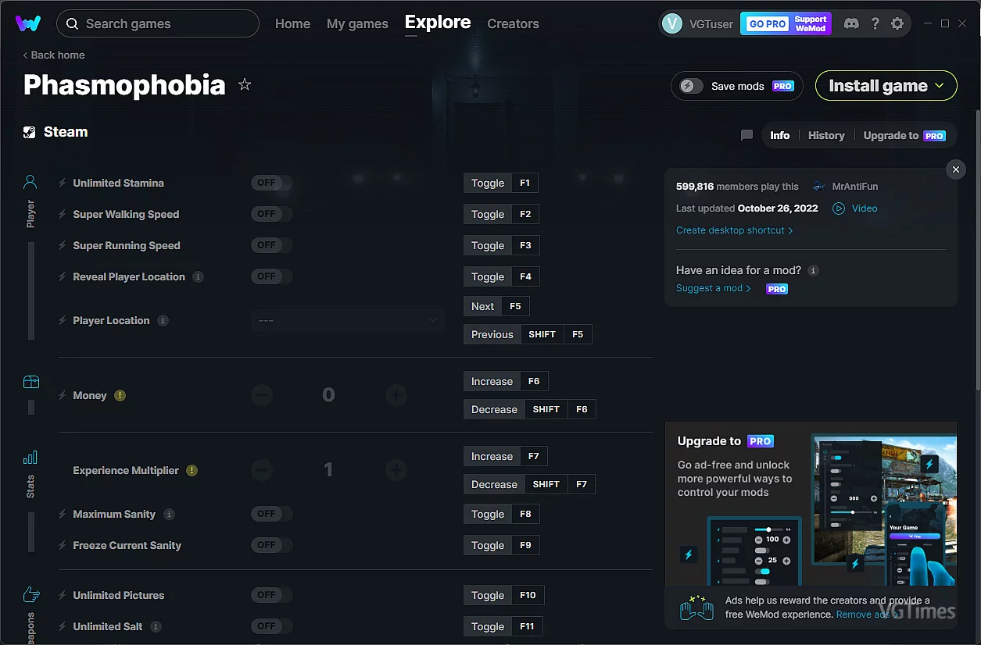Open Discord via the header icon

coord(851,23)
